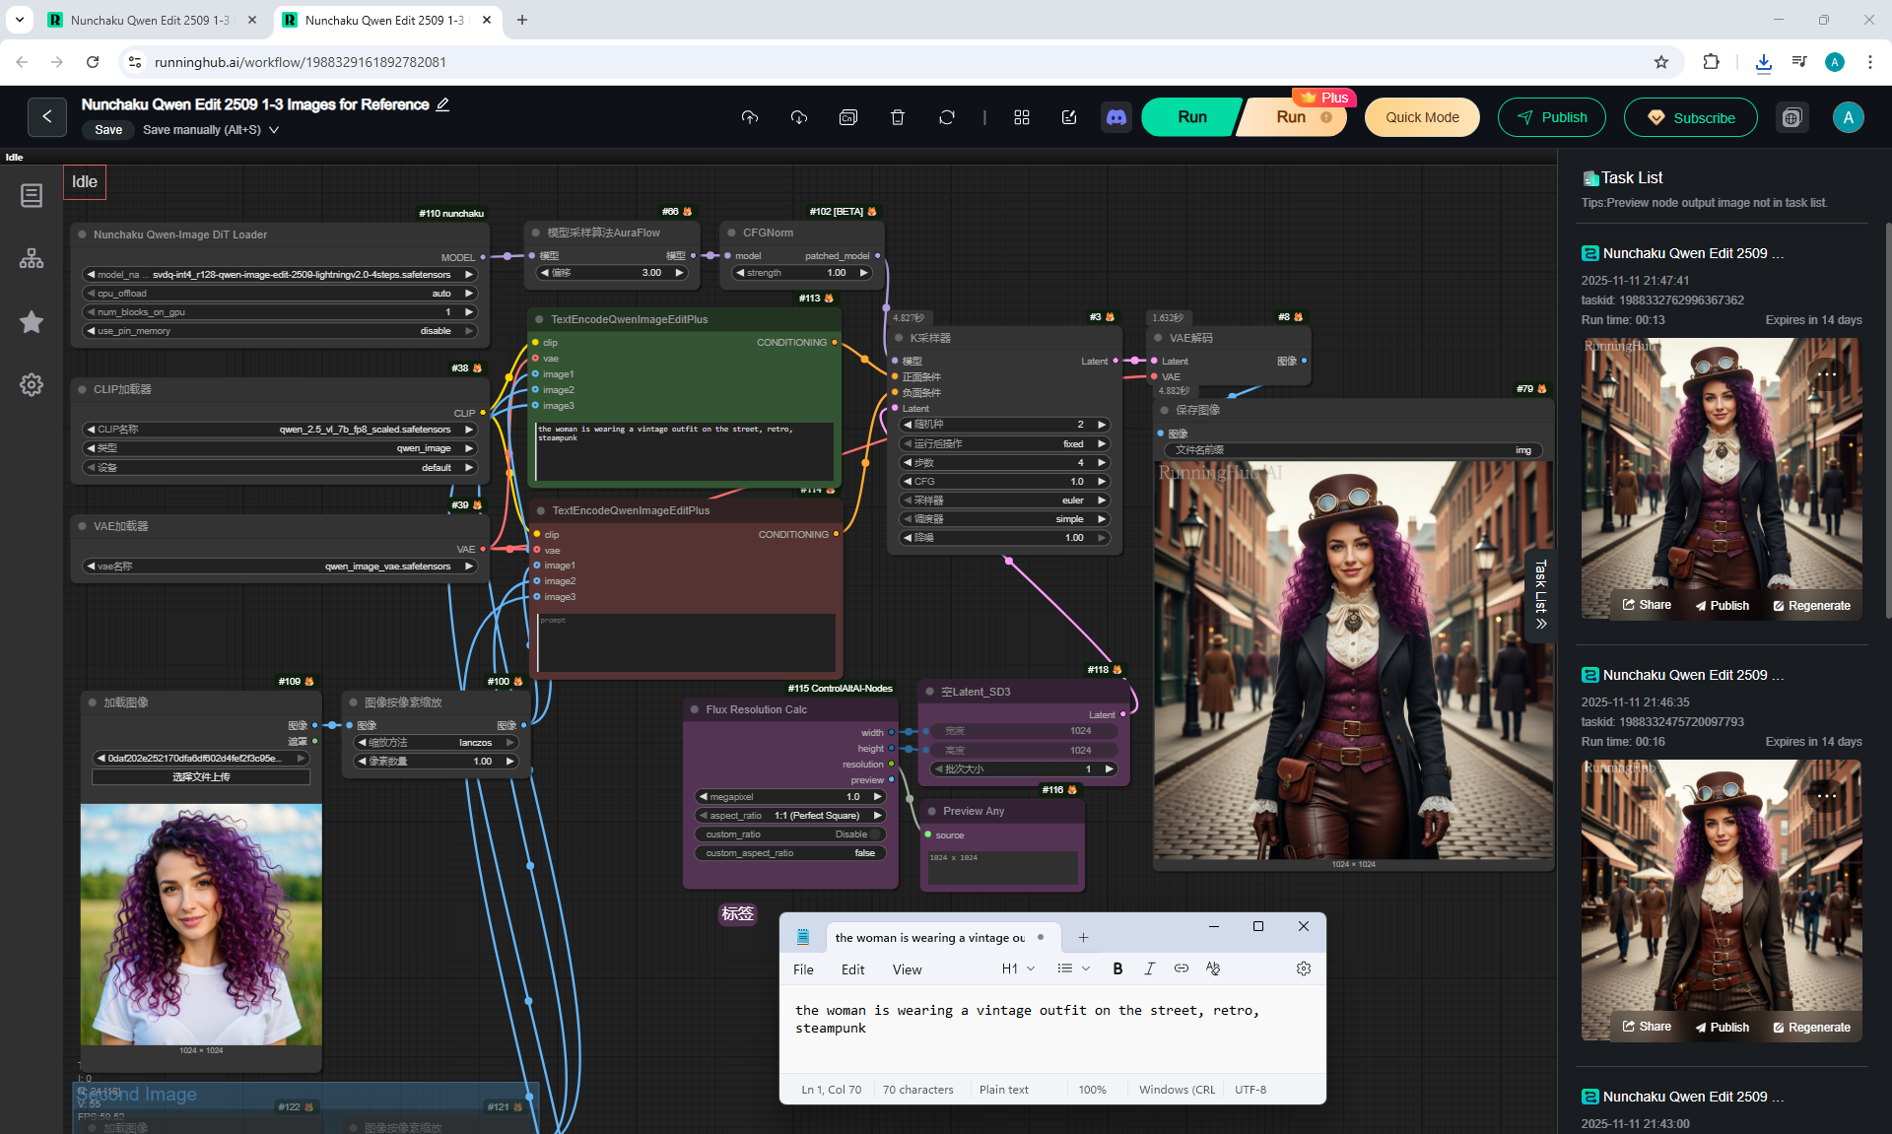Switch to first Nunchaku browser tab
This screenshot has width=1892, height=1134.
pyautogui.click(x=150, y=20)
